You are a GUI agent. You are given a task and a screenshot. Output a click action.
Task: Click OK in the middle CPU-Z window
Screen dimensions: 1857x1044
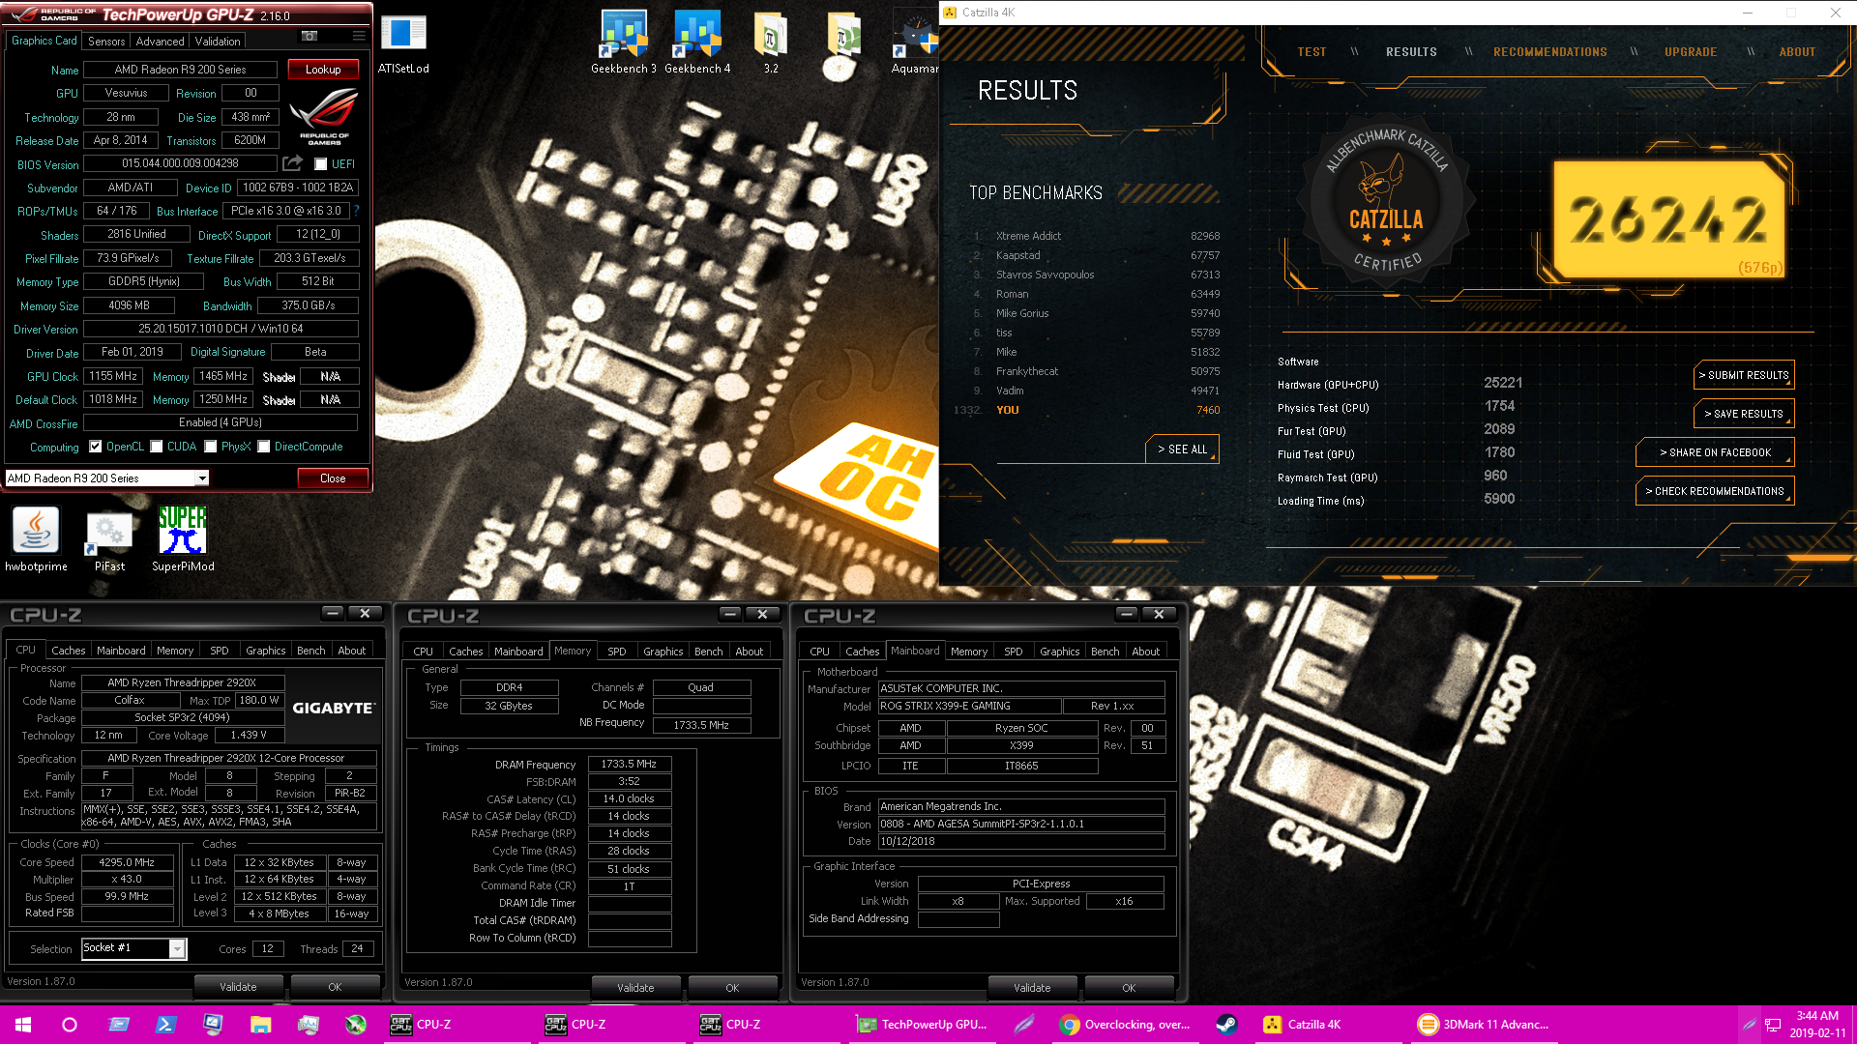click(x=732, y=988)
